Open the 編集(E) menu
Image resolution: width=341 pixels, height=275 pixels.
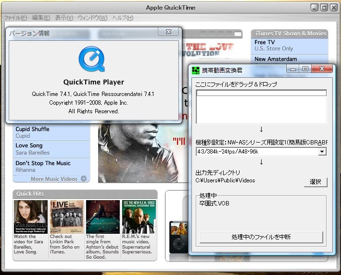tap(41, 18)
